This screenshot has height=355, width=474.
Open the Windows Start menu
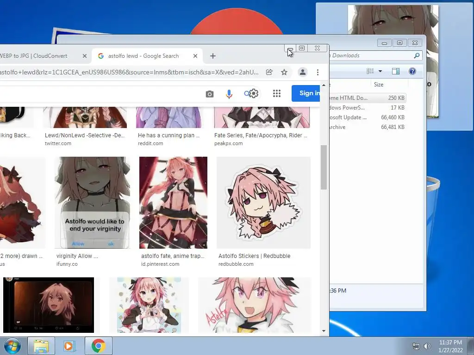pyautogui.click(x=12, y=346)
